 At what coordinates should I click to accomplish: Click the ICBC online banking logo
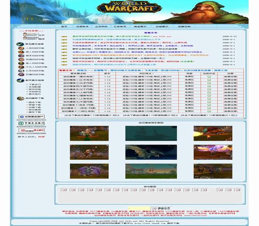point(32,130)
